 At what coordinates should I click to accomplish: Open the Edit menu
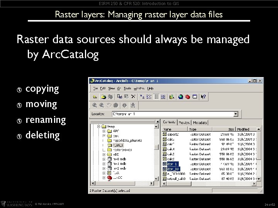103,88
